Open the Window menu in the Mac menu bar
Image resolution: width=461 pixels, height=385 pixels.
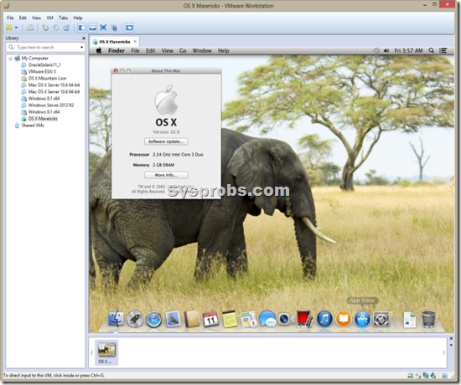tap(202, 50)
